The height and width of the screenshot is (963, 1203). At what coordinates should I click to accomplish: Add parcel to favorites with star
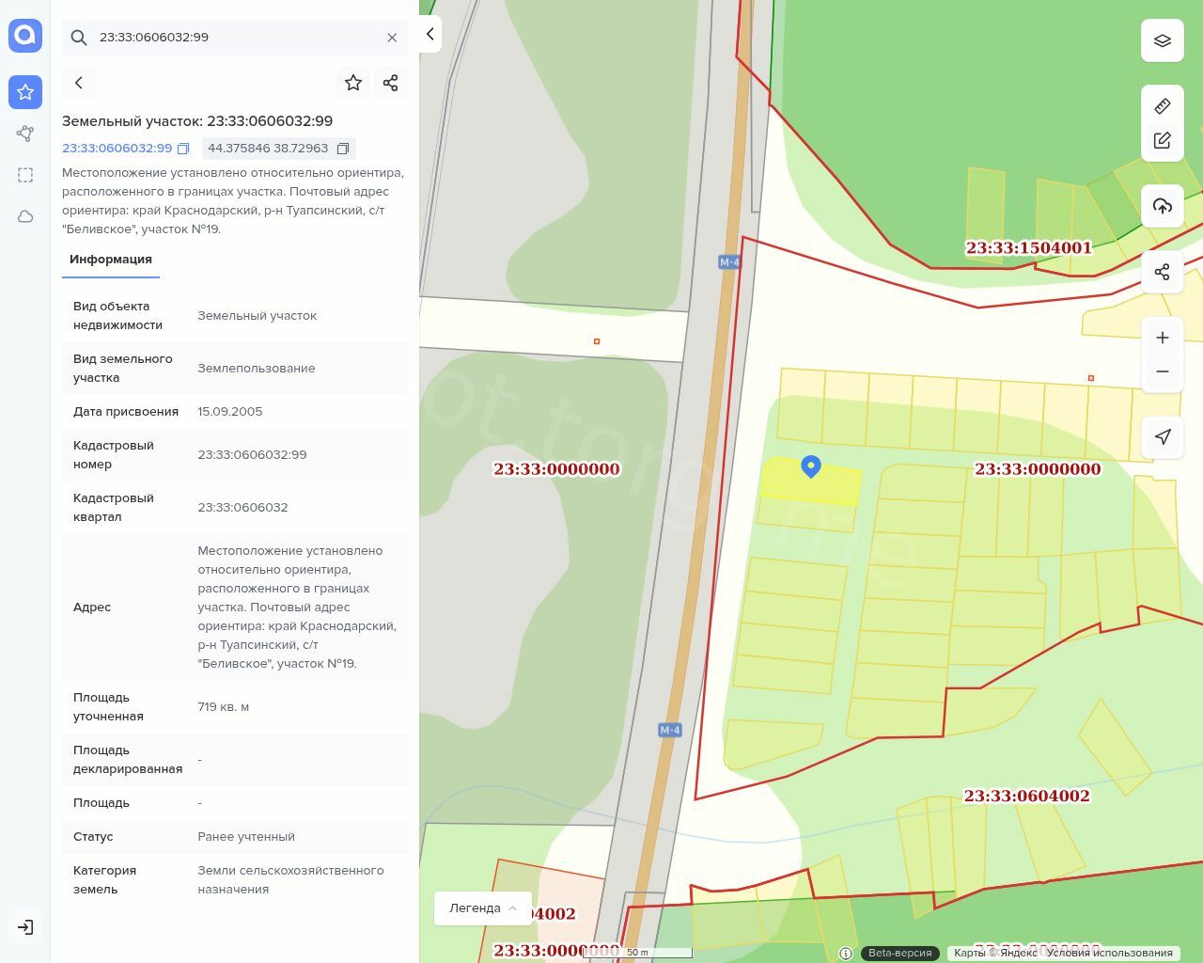[353, 83]
